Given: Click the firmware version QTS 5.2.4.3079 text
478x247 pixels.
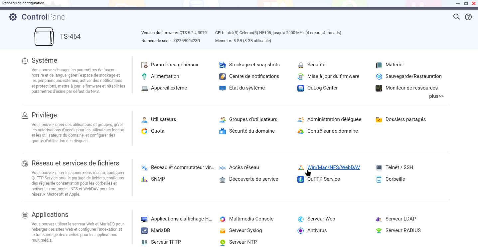Looking at the screenshot, I should tap(193, 33).
